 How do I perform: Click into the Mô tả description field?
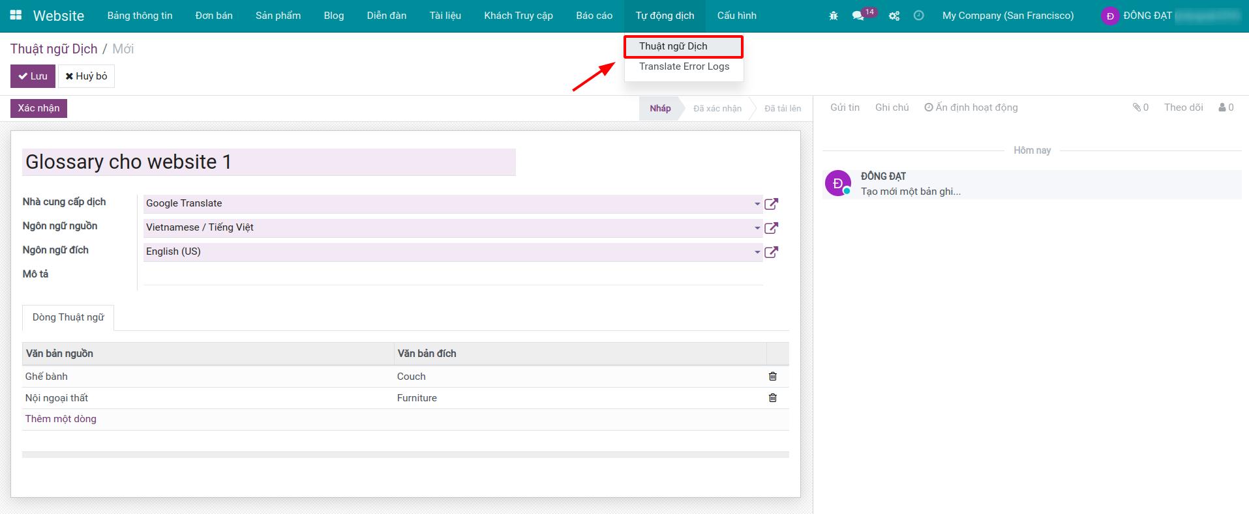pos(453,276)
